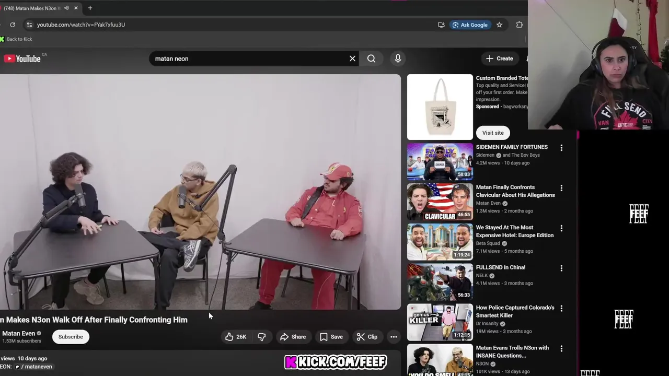The width and height of the screenshot is (669, 376).
Task: Dislike the video with thumbs down
Action: [x=262, y=337]
